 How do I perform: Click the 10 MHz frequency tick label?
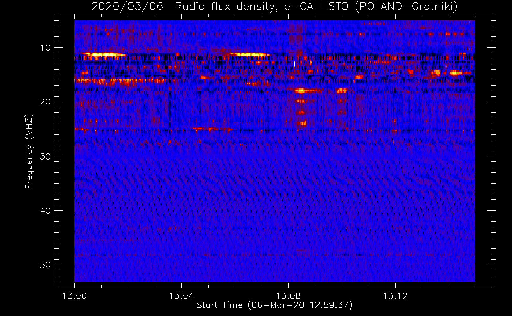tap(45, 48)
